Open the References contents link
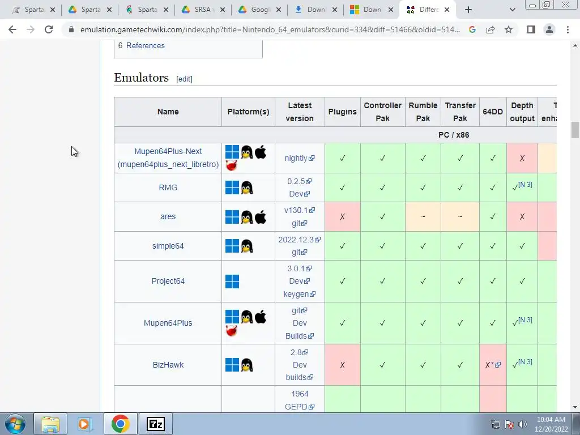This screenshot has width=580, height=435. [x=146, y=45]
